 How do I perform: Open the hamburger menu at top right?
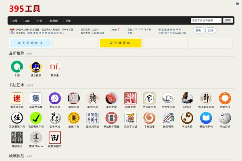click(x=238, y=3)
